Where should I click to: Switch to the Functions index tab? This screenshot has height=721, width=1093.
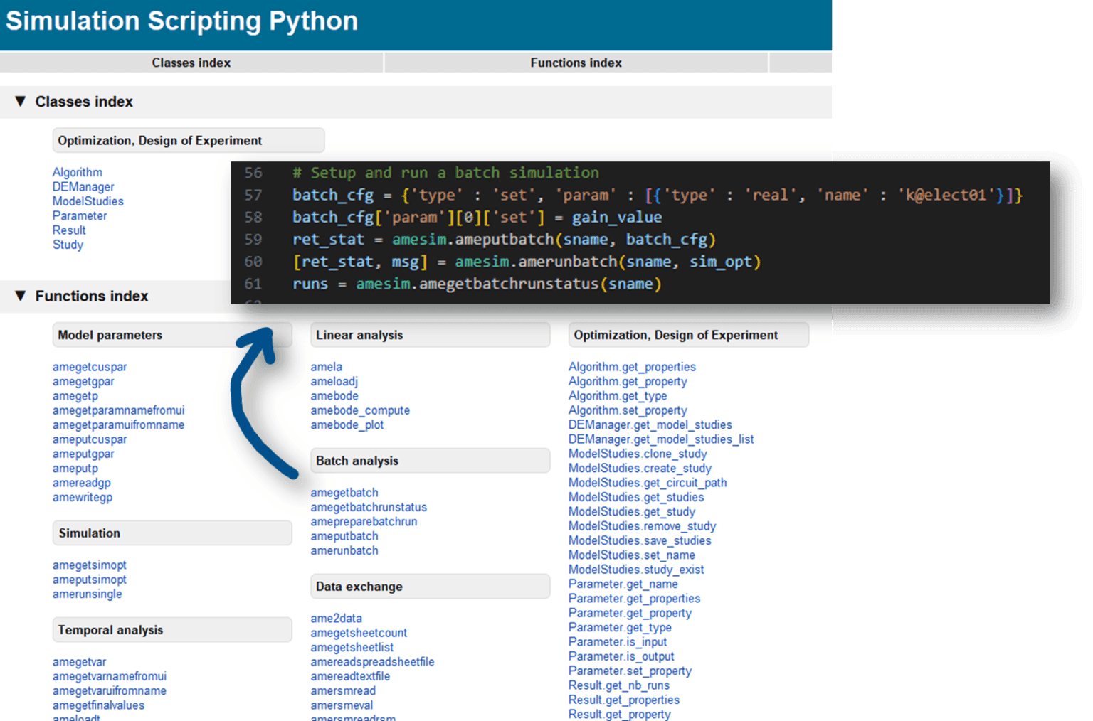(x=575, y=63)
